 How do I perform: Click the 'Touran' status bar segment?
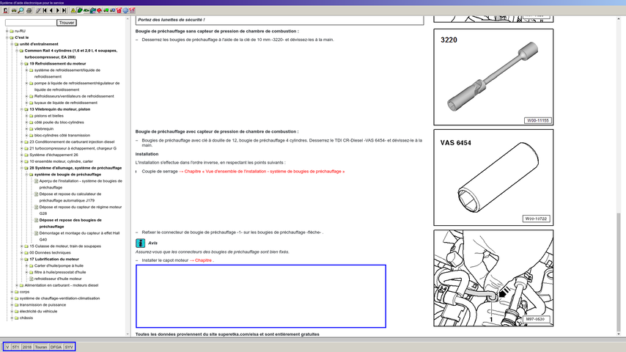coord(41,346)
